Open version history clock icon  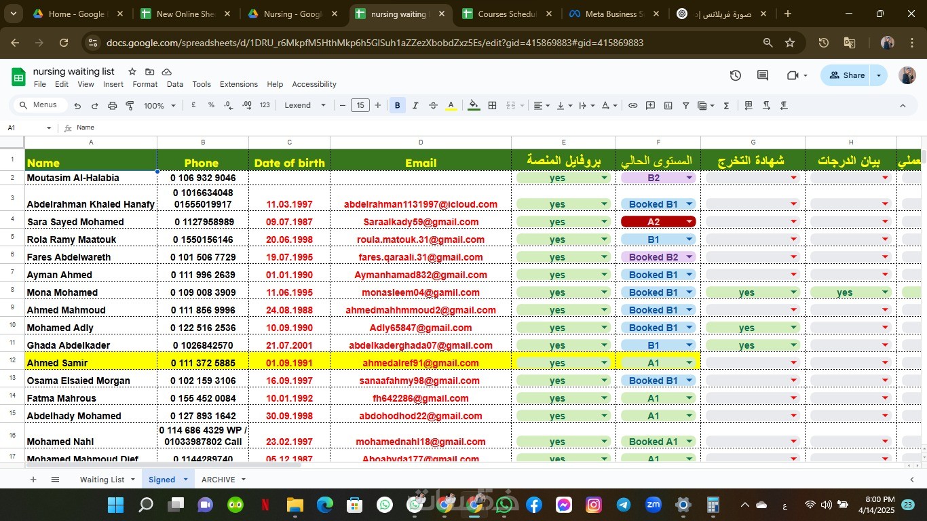coord(736,75)
